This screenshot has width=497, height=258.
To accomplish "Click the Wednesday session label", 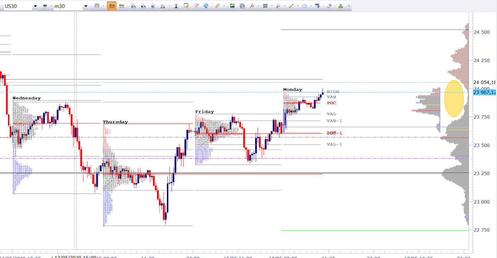I will [x=27, y=98].
